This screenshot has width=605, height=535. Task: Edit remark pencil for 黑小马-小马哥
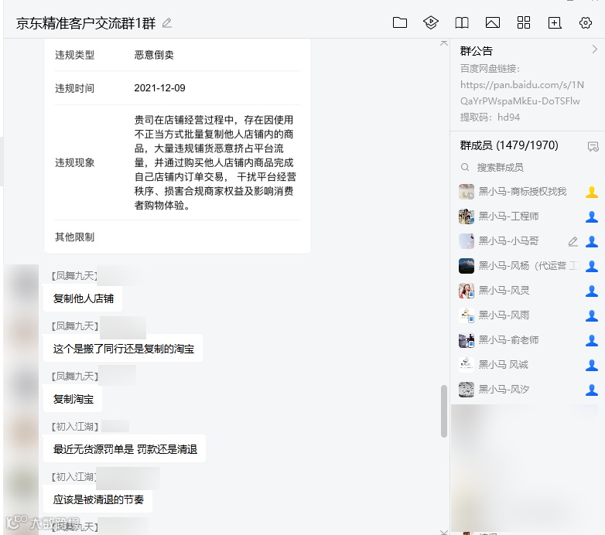point(573,242)
